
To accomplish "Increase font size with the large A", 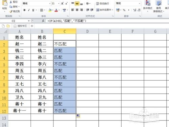I will point(62,3).
